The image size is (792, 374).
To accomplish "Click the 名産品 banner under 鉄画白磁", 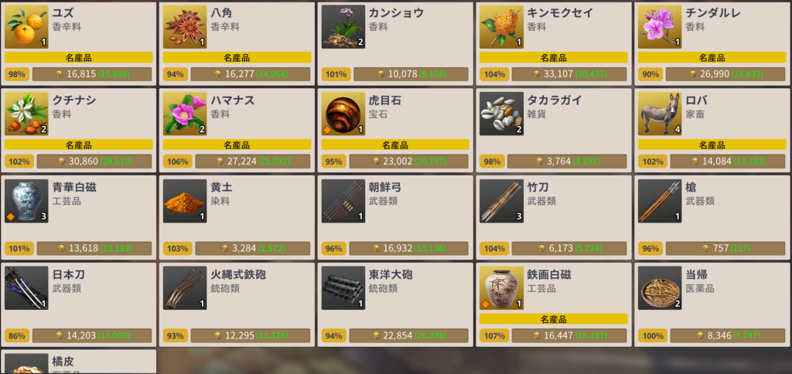I will coord(554,319).
